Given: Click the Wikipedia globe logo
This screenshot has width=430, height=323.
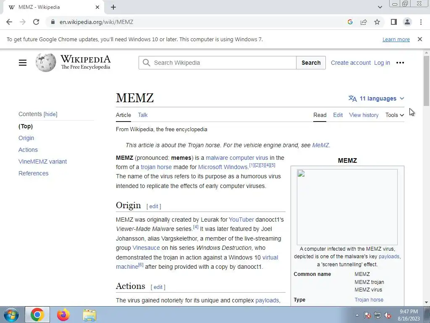Looking at the screenshot, I should (x=45, y=62).
